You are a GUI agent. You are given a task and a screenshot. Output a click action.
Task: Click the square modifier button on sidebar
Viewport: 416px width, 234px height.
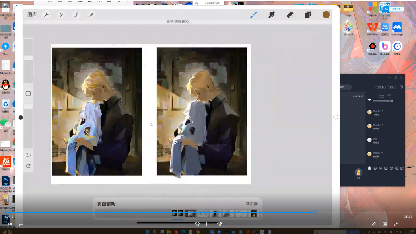[x=28, y=94]
